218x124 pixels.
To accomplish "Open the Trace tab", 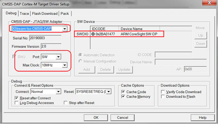I will click(24, 13).
